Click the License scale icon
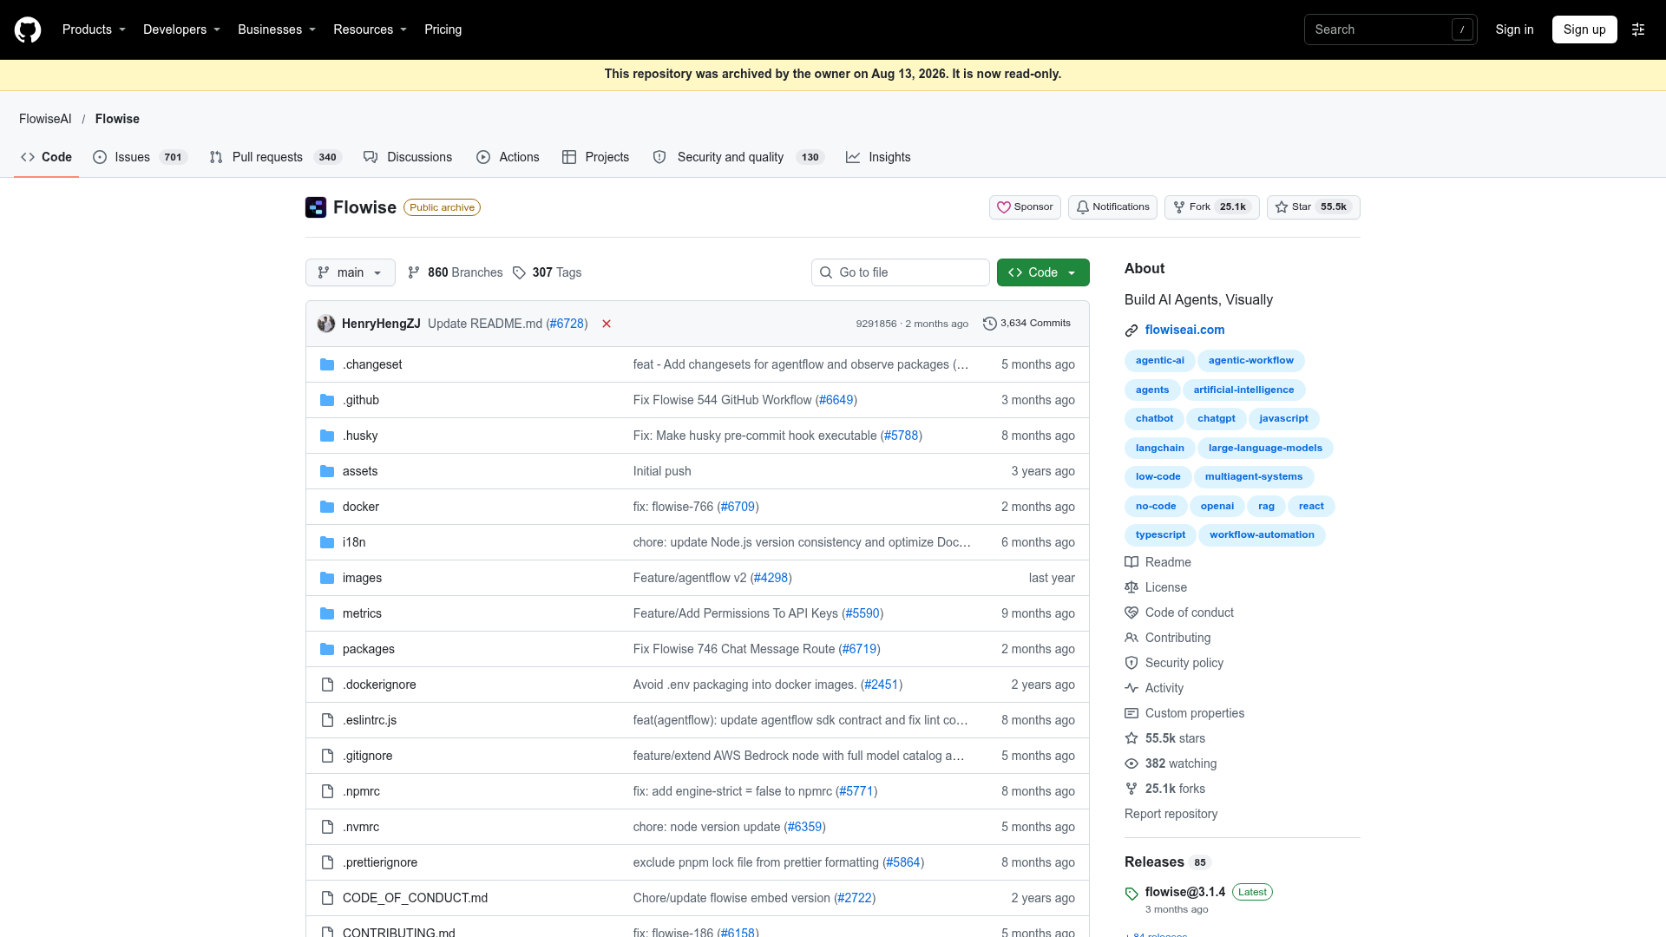Image resolution: width=1666 pixels, height=937 pixels. coord(1131,587)
